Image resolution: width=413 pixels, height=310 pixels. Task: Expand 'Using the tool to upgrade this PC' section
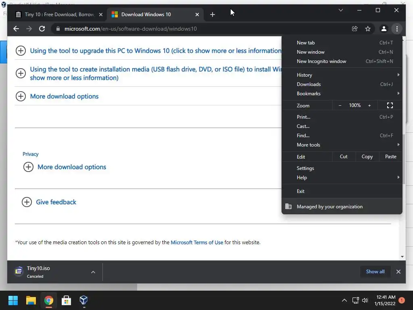[x=21, y=50]
